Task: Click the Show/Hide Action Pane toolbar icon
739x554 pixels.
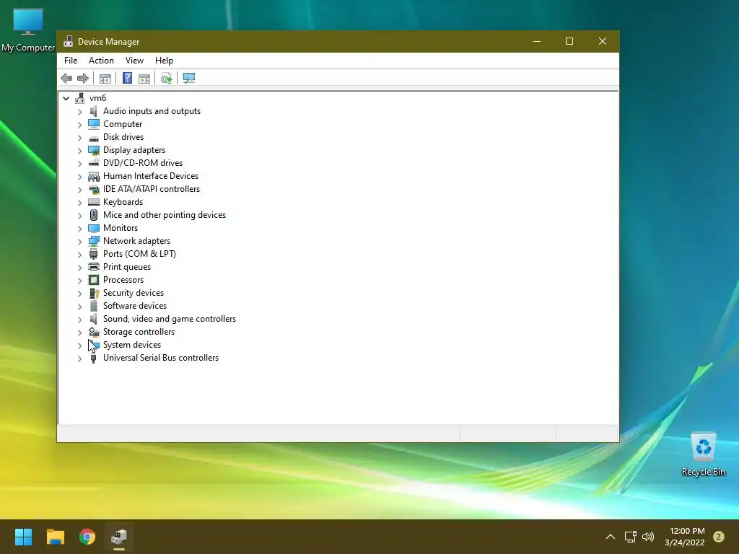Action: point(144,78)
